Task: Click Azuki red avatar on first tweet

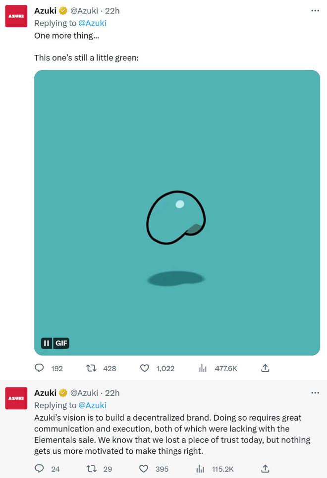Action: point(16,16)
